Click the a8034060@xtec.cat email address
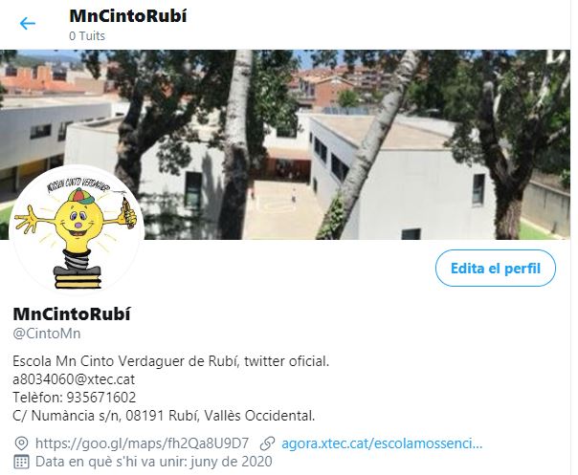The width and height of the screenshot is (578, 475). pyautogui.click(x=74, y=379)
